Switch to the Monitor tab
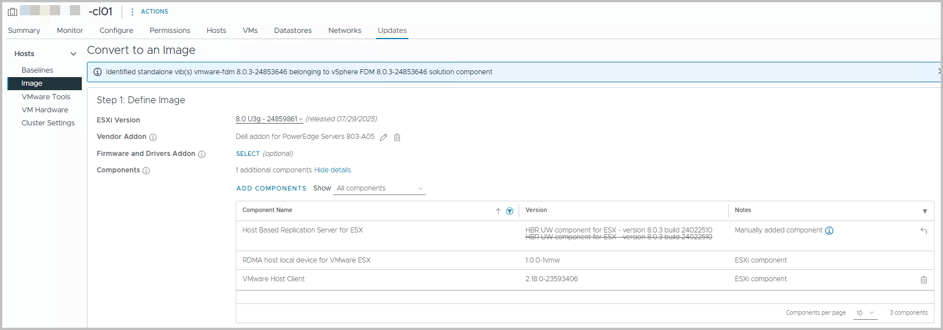Image resolution: width=943 pixels, height=330 pixels. click(x=70, y=31)
